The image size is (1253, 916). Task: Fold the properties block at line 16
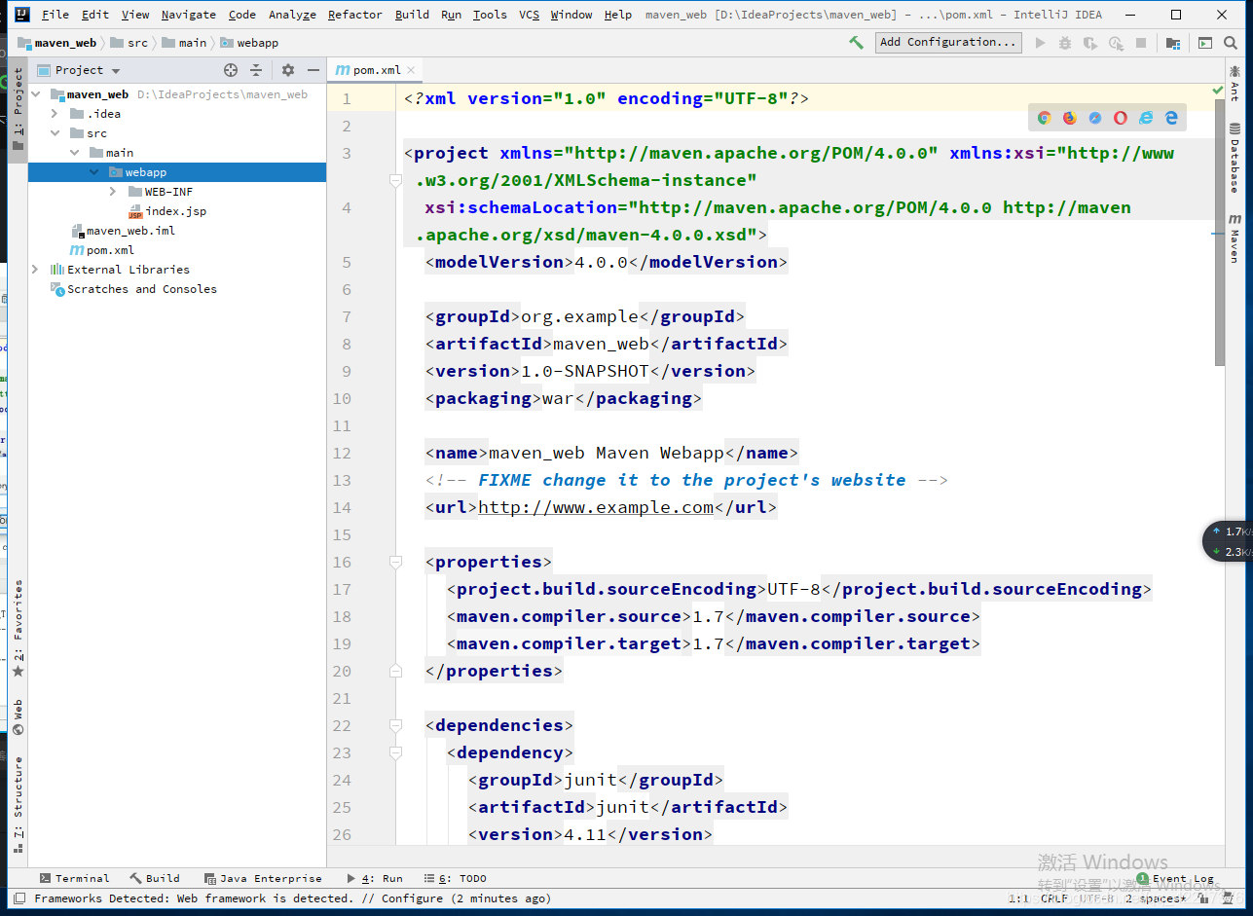pos(395,562)
